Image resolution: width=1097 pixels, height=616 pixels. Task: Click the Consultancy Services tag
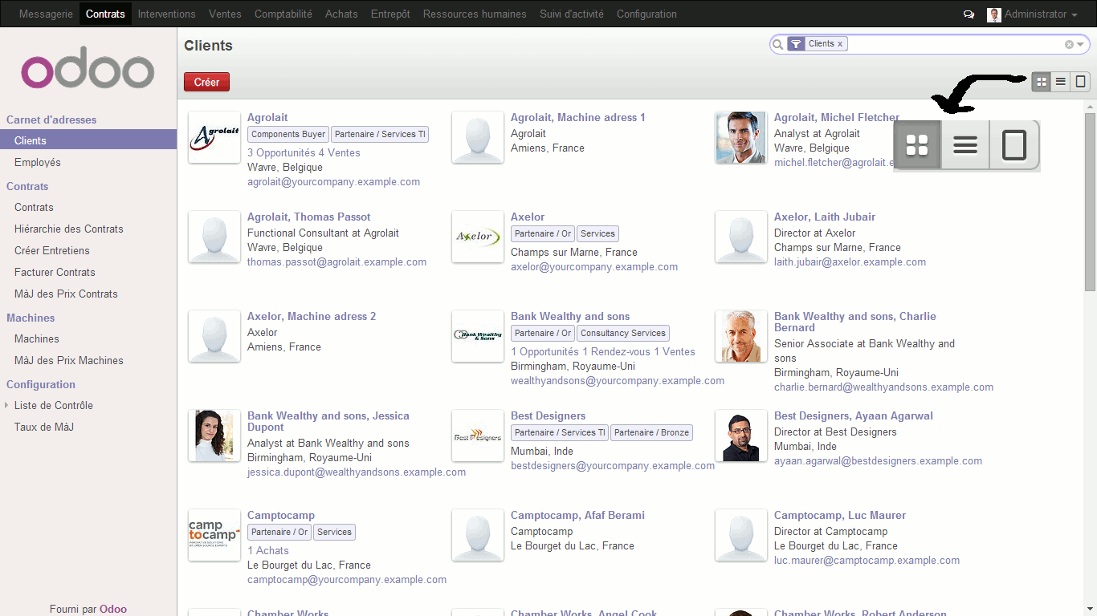click(623, 333)
